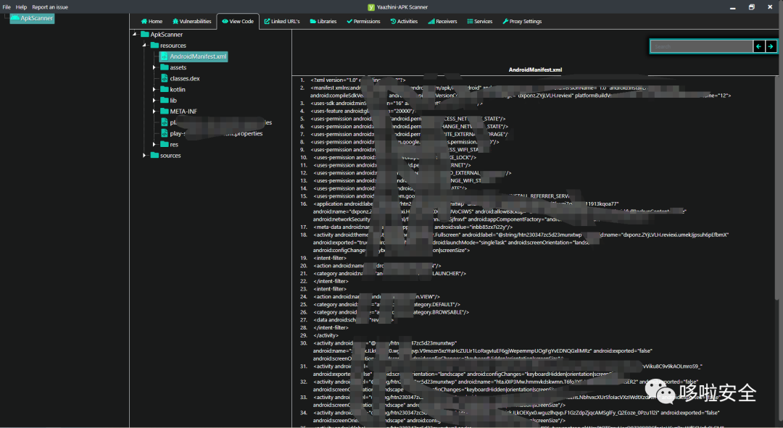
Task: Click the play-services properties file icon
Action: tap(165, 133)
